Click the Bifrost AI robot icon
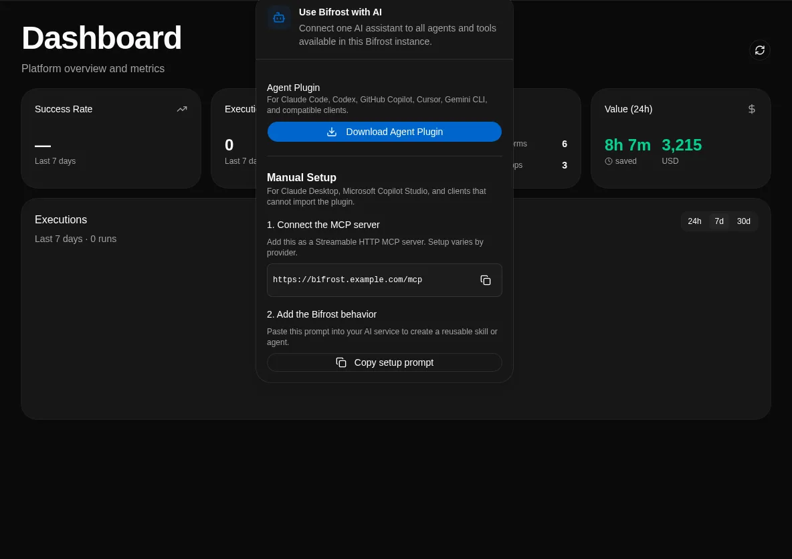The width and height of the screenshot is (792, 559). pyautogui.click(x=279, y=18)
